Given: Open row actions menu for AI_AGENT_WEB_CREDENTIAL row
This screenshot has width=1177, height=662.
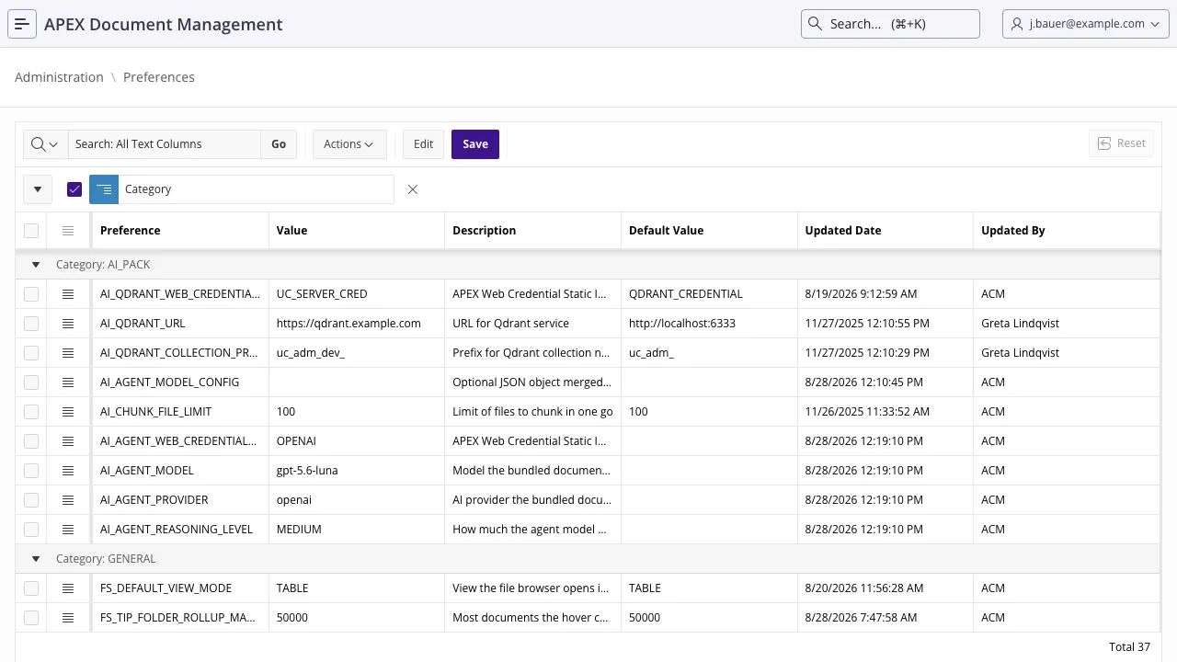Looking at the screenshot, I should [x=68, y=441].
